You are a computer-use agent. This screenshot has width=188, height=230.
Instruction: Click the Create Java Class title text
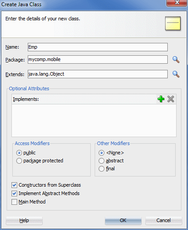click(x=22, y=4)
